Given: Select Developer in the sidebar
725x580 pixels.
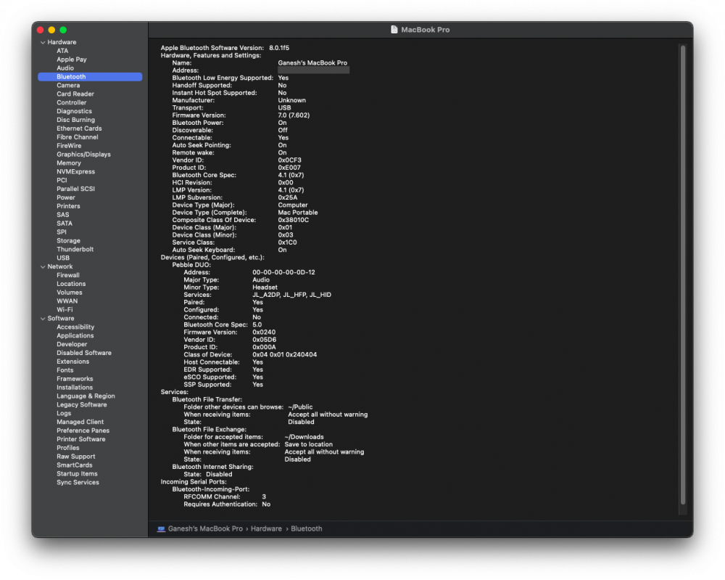Looking at the screenshot, I should 72,344.
